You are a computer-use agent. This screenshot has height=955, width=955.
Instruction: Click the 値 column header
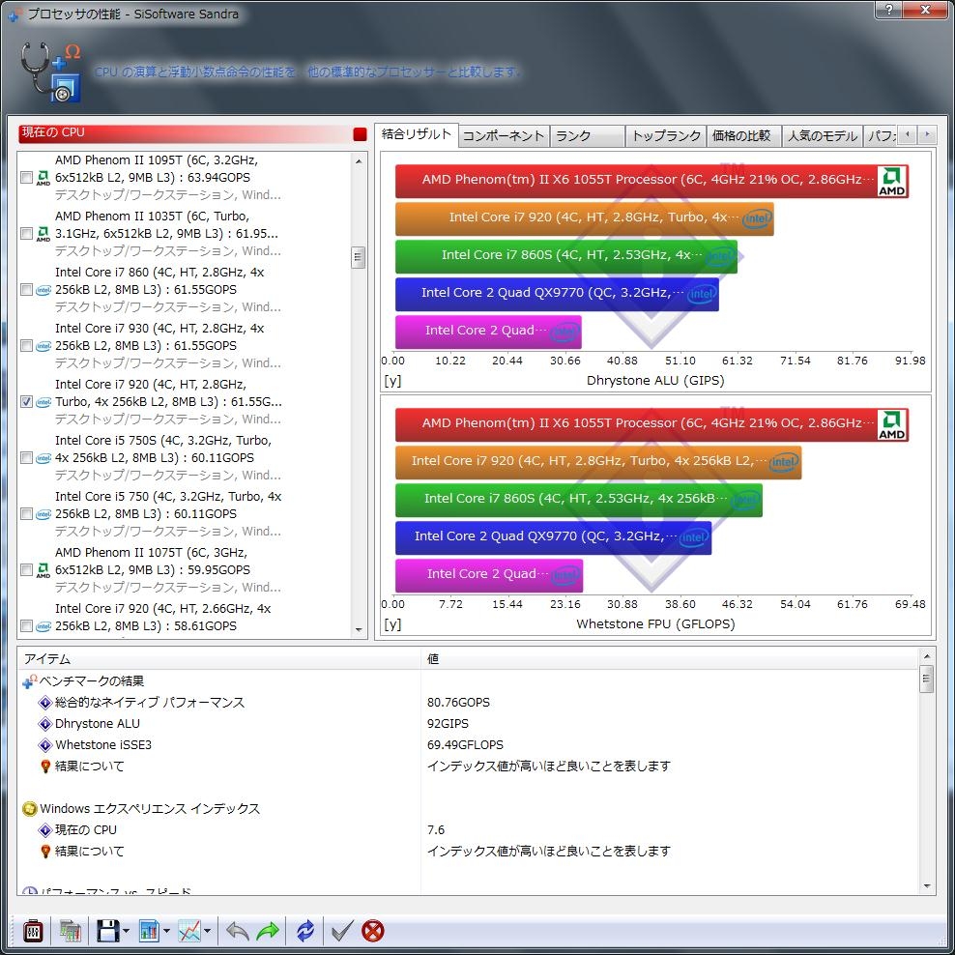click(669, 659)
